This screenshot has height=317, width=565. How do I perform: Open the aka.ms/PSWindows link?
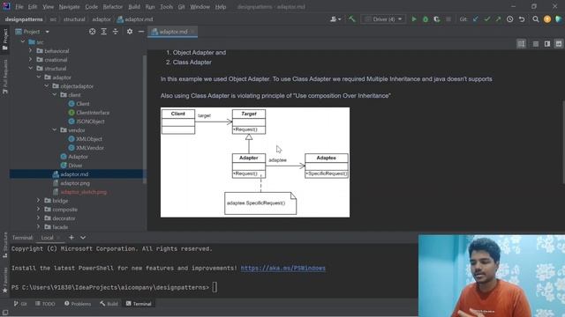pos(282,268)
